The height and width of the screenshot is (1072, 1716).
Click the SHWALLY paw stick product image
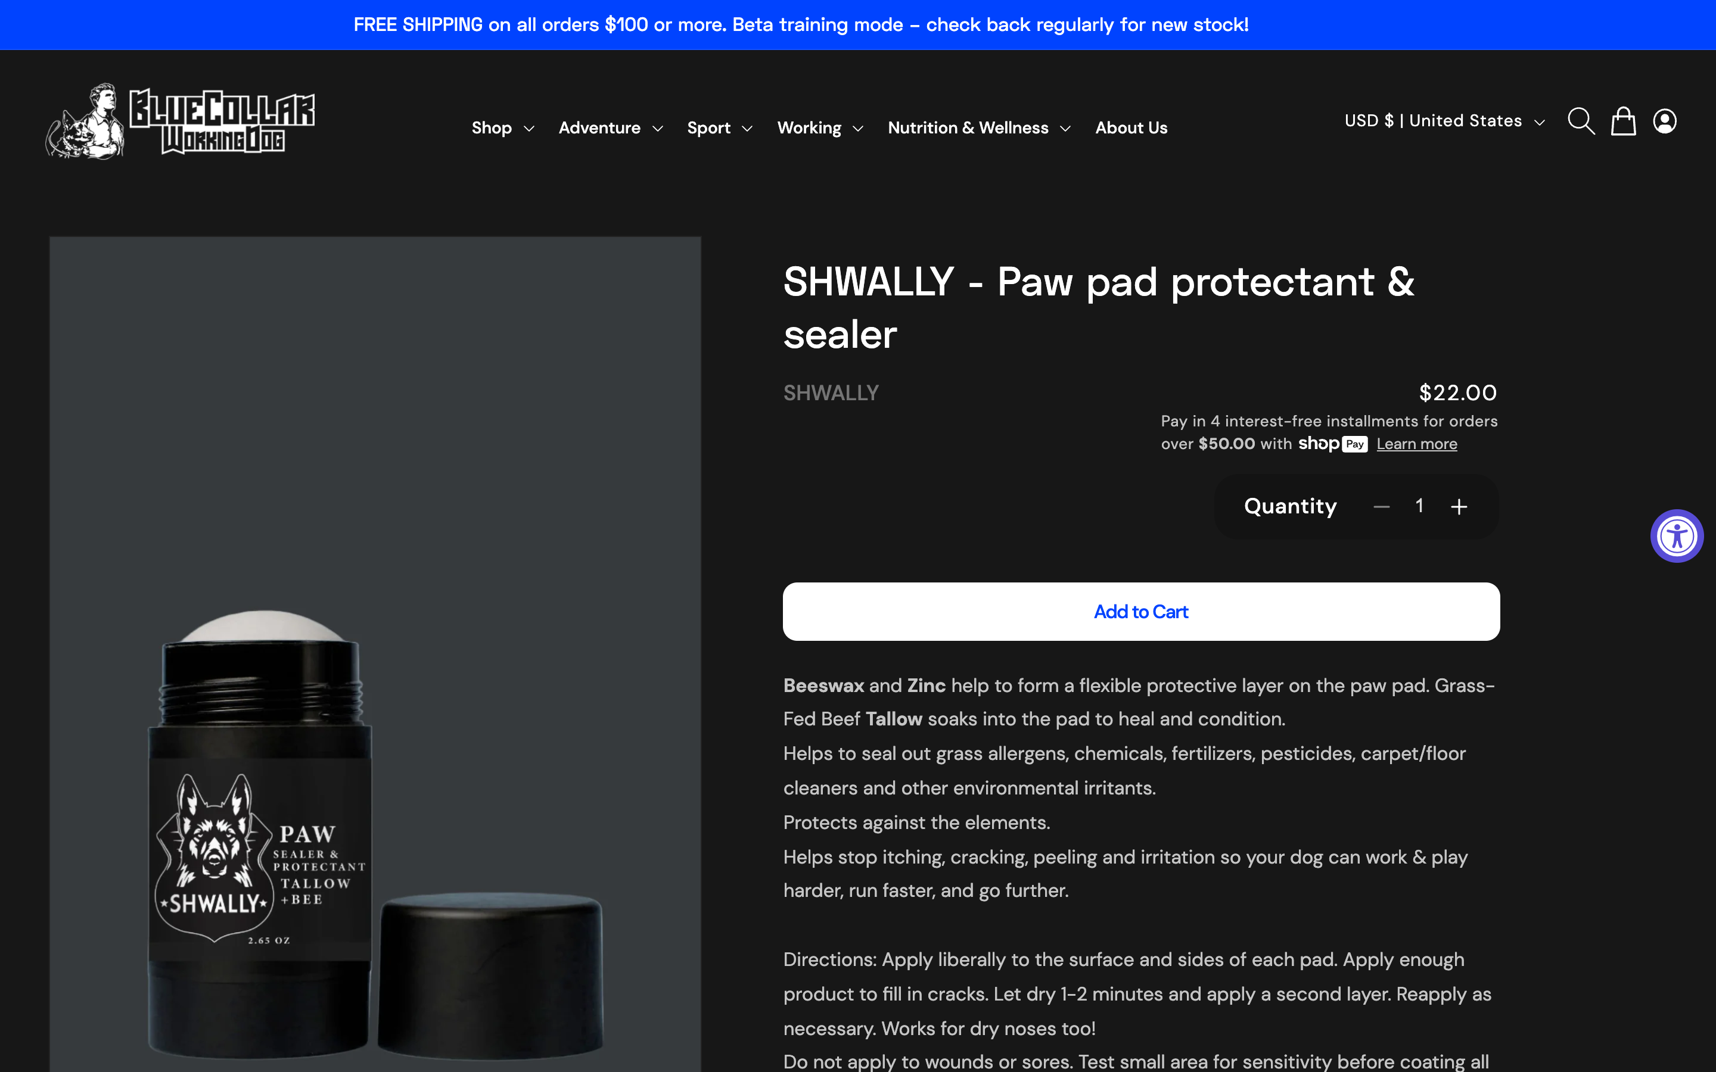(375, 655)
